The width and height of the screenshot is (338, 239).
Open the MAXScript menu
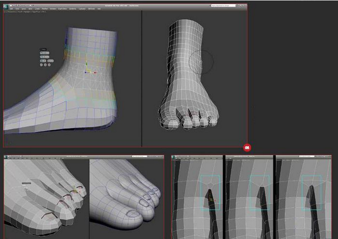pyautogui.click(x=91, y=9)
